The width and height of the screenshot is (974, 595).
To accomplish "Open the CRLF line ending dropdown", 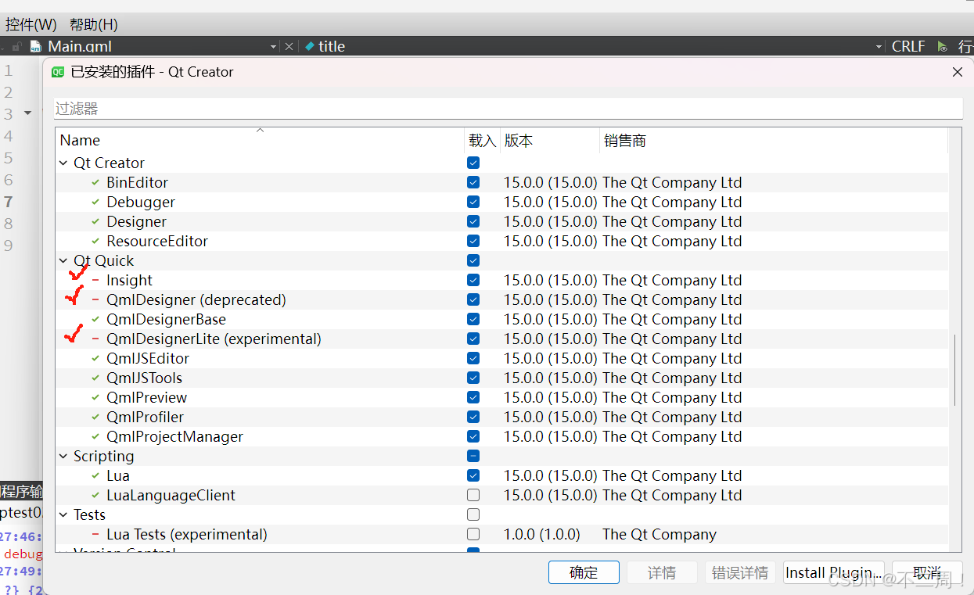I will tap(908, 46).
